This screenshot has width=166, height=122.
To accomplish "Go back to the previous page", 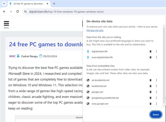I will click(4, 12).
